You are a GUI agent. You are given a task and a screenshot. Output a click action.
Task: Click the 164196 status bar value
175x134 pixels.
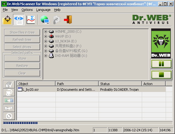166,130
